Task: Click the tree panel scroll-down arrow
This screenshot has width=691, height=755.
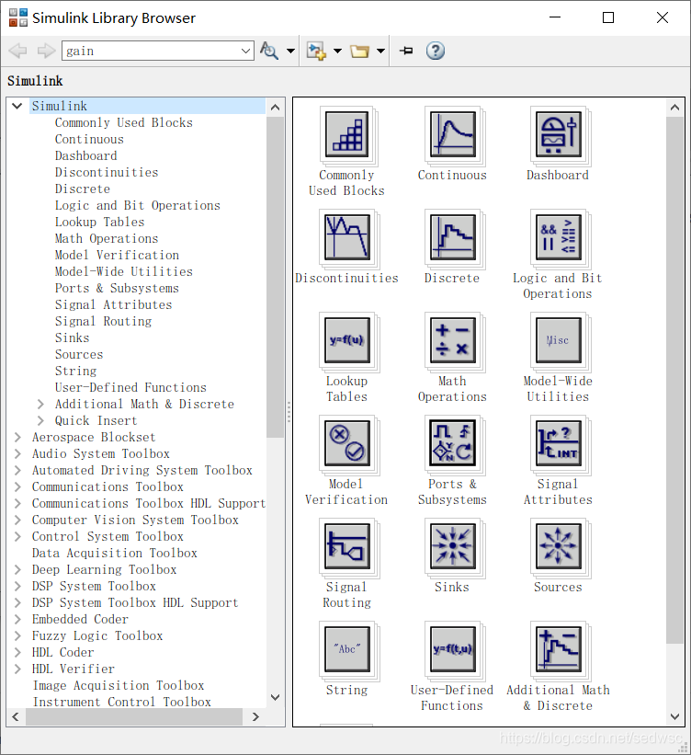Action: (276, 697)
